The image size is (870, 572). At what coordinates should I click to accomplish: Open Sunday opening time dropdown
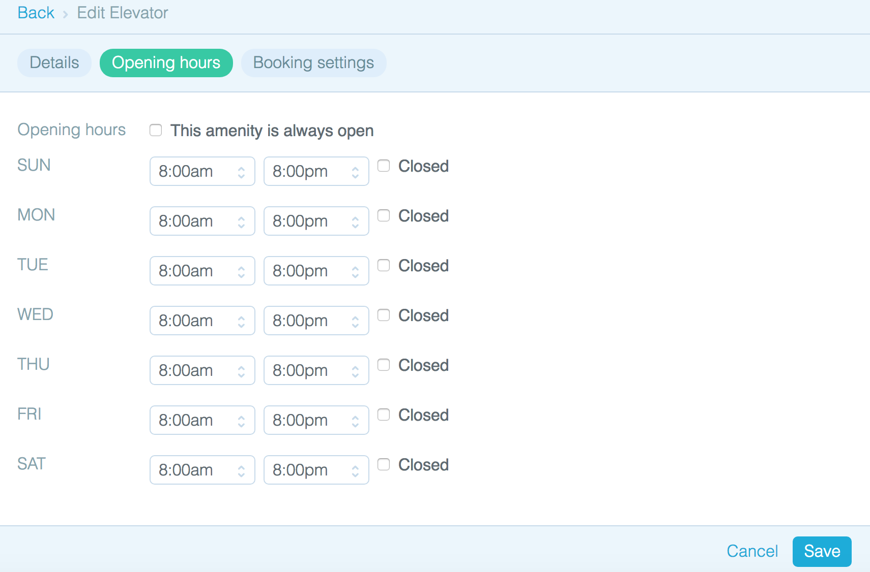point(202,171)
